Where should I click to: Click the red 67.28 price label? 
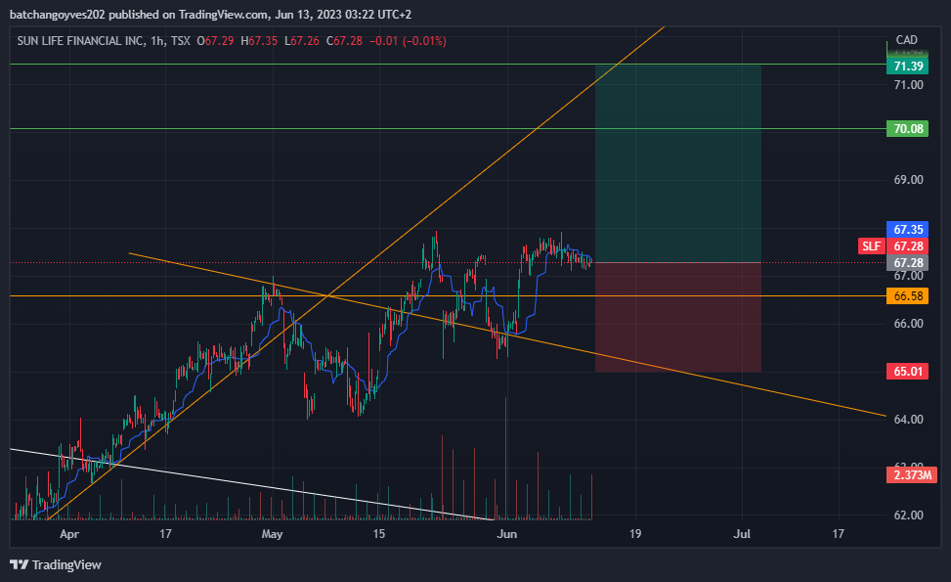(x=907, y=246)
